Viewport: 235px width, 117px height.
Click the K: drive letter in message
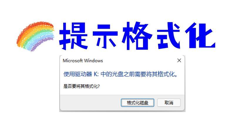click(x=96, y=74)
